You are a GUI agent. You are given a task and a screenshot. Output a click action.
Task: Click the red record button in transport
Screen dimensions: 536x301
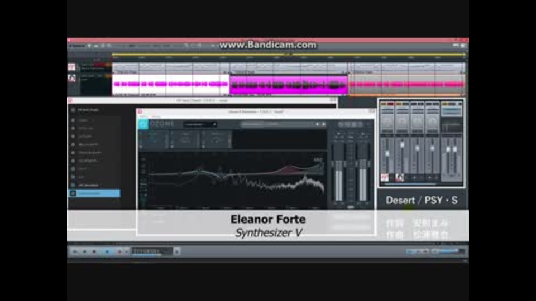click(x=119, y=252)
